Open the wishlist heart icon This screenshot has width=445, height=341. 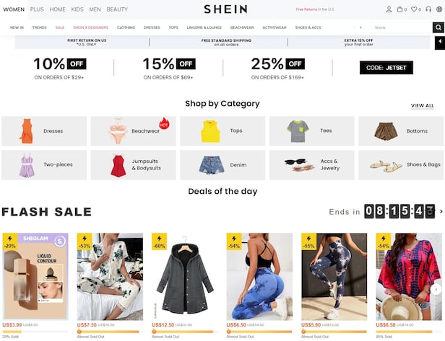[414, 9]
